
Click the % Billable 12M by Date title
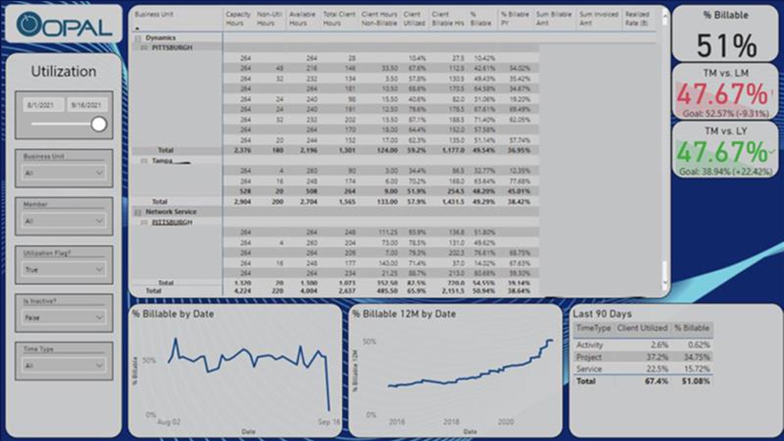pos(404,314)
